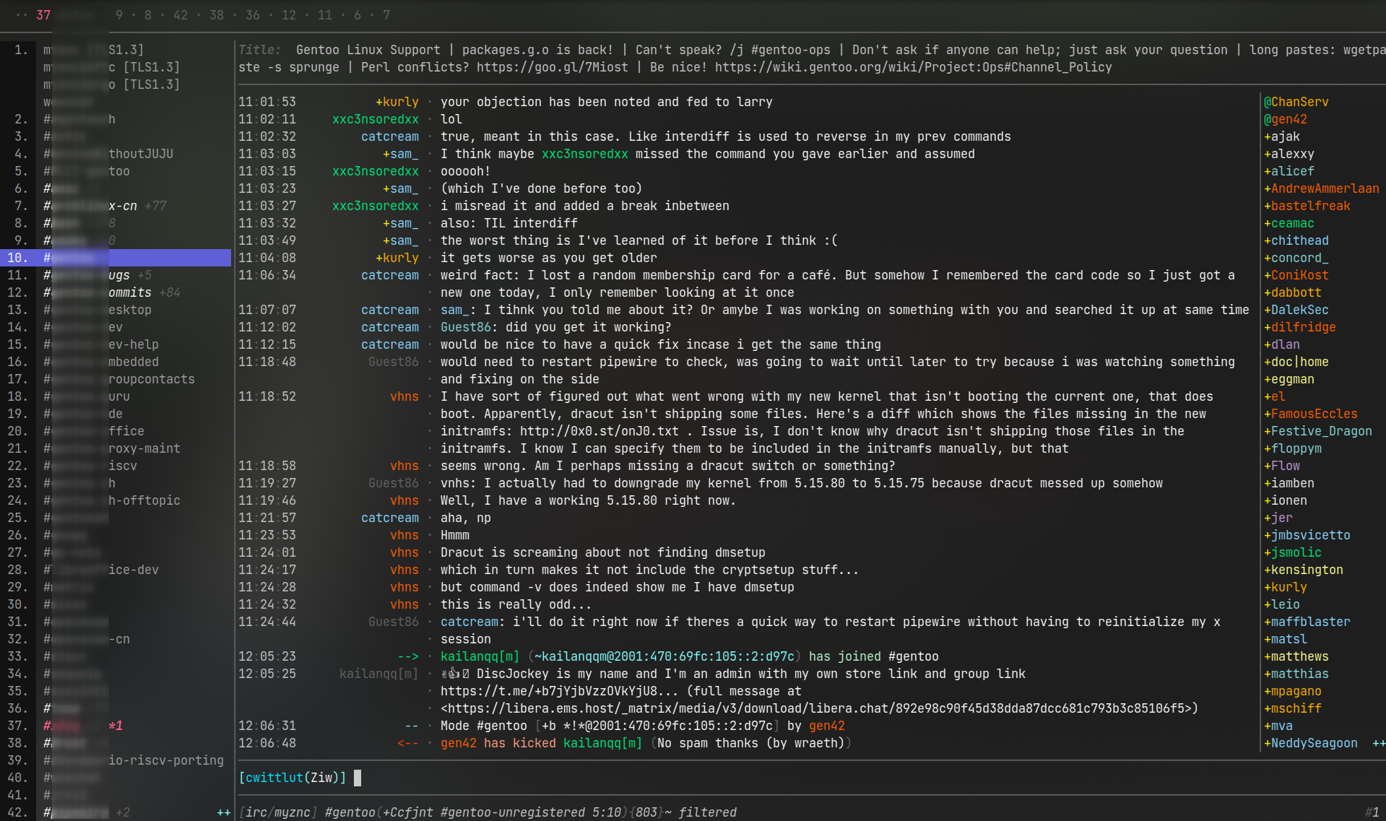Select +ConiKost in the nicklist
Viewport: 1386px width, 821px height.
click(x=1296, y=275)
